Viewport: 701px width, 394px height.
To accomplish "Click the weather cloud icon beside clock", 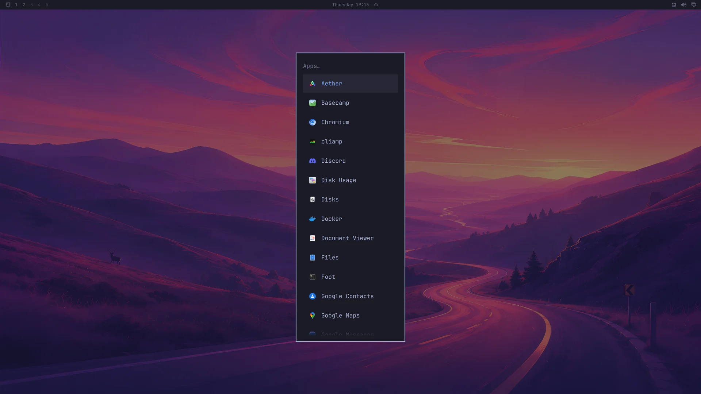I will tap(376, 5).
